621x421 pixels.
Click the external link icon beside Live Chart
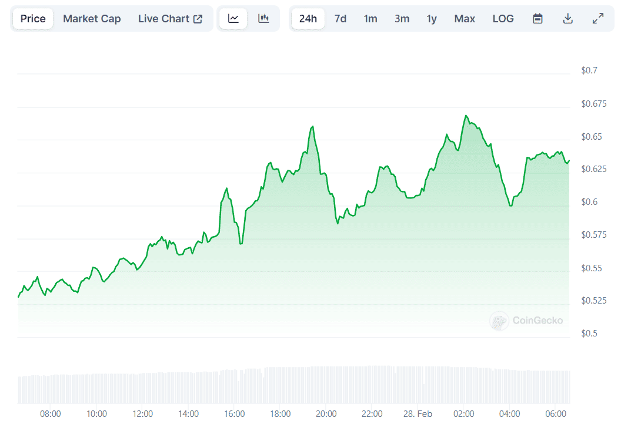(197, 18)
